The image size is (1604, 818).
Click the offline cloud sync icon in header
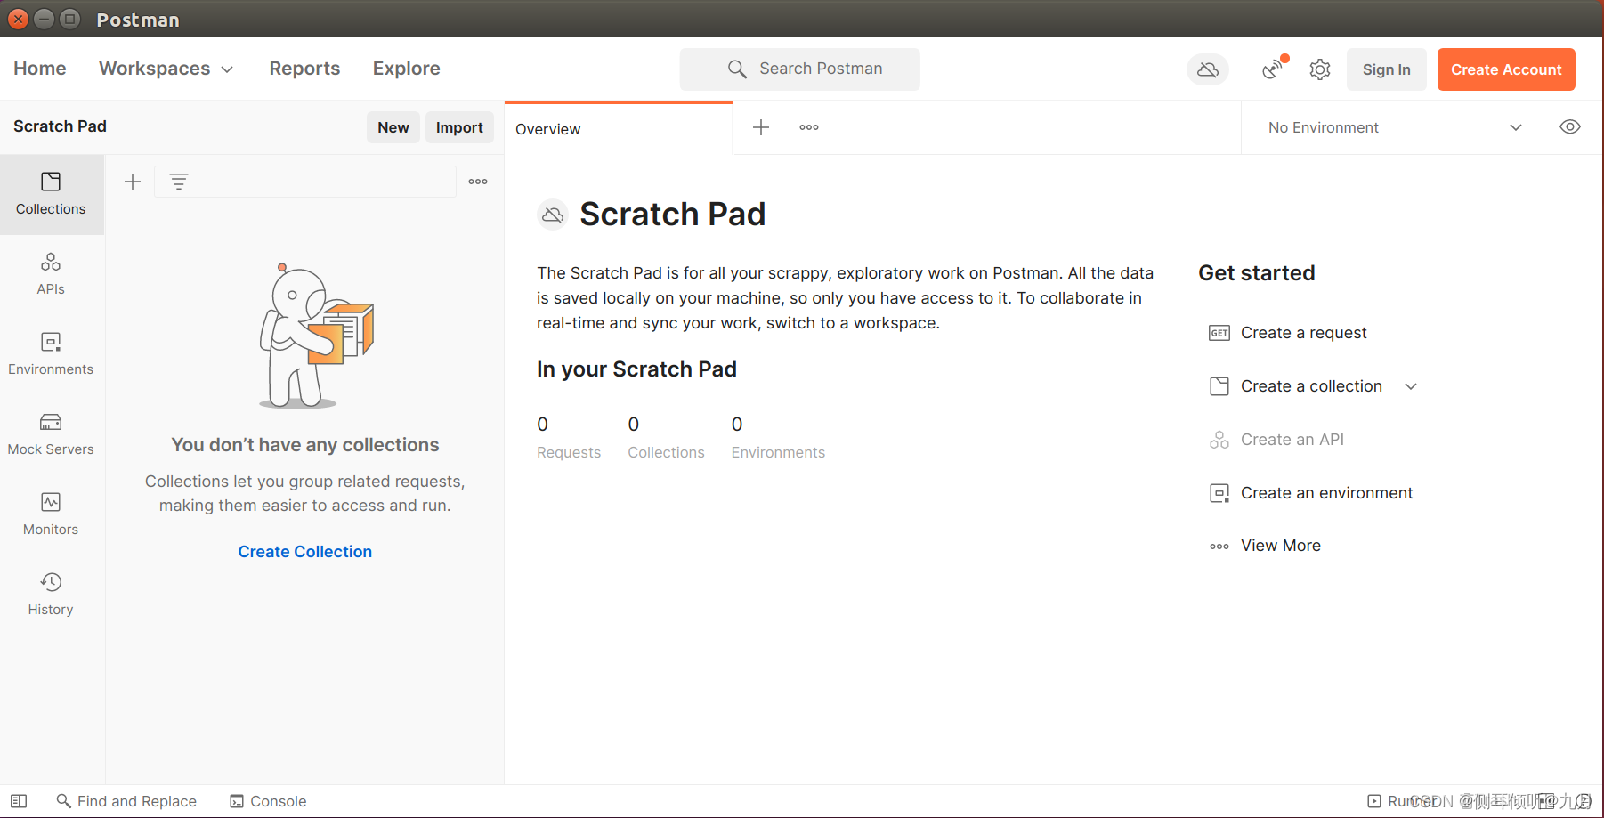tap(1208, 69)
